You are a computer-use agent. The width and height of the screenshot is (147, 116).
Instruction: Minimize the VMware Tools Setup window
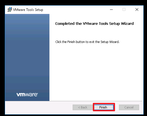[111, 9]
